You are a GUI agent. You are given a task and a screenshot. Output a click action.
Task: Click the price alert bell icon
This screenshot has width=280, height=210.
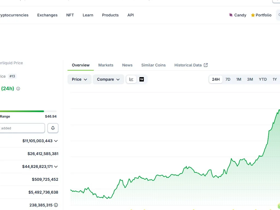tap(53, 128)
